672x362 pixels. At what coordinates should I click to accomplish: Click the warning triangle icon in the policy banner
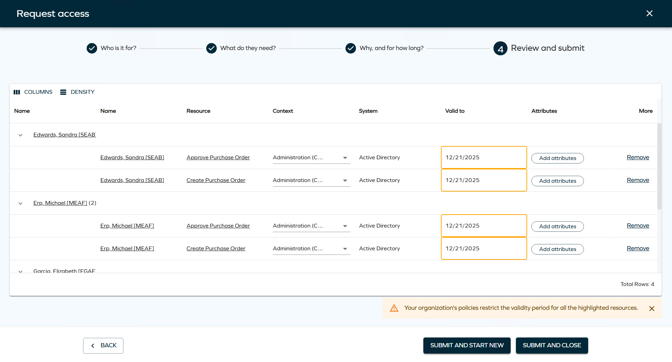click(x=394, y=308)
